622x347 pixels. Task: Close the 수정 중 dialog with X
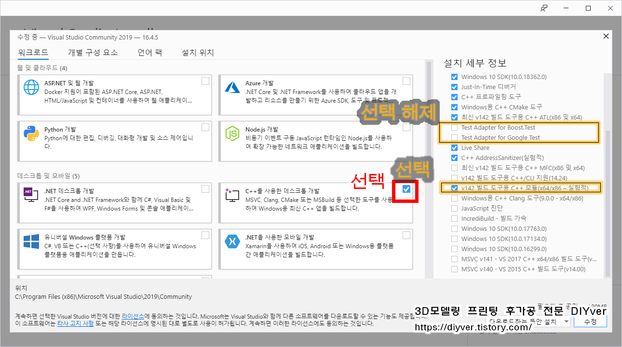point(606,37)
